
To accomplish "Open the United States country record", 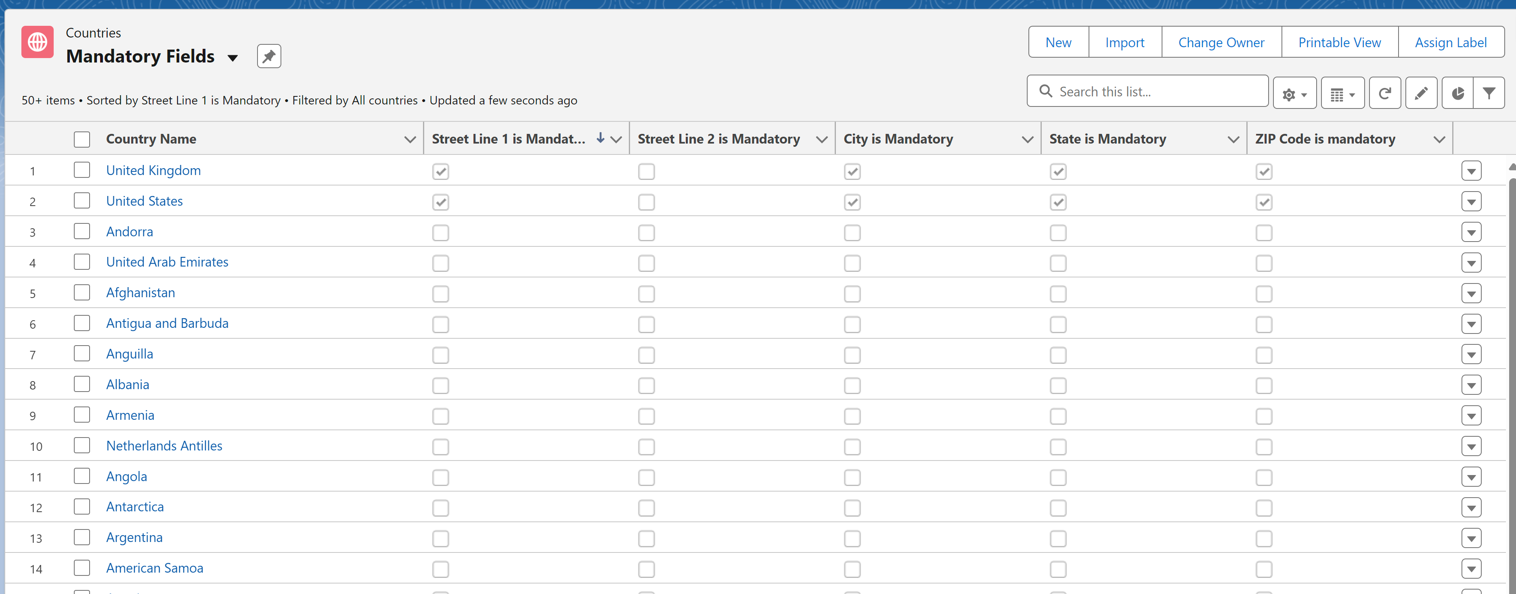I will (144, 200).
